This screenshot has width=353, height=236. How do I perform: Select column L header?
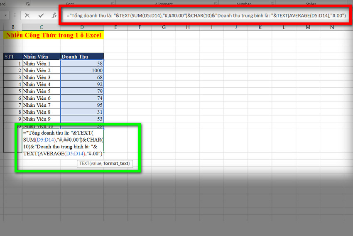pos(284,27)
